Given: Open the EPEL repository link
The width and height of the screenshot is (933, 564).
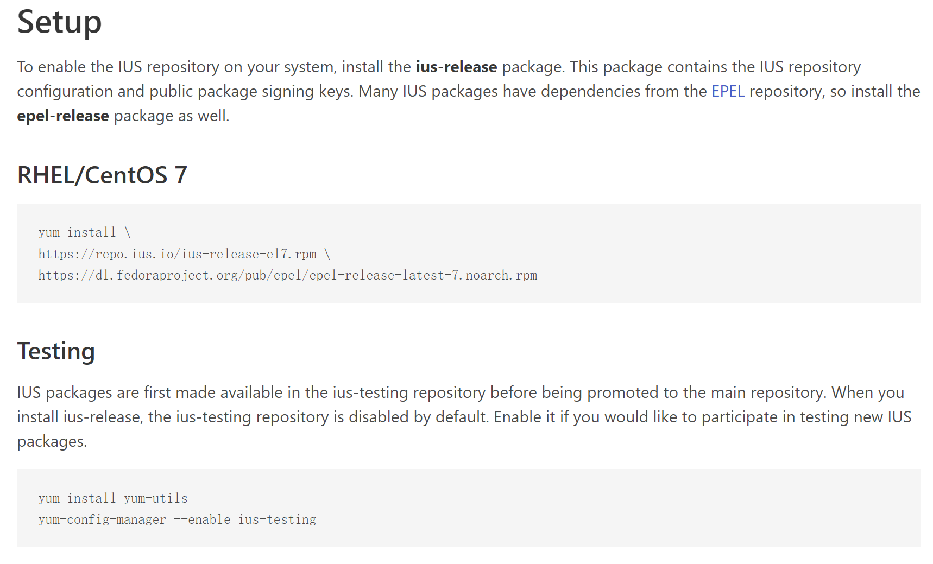Looking at the screenshot, I should 728,91.
